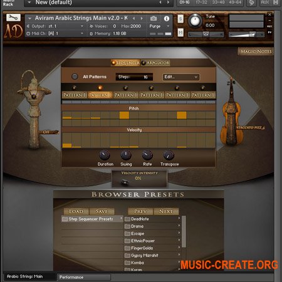Screen dimensions: 282x282
Task: Open the instrument name dropdown arrow
Action: [29, 19]
